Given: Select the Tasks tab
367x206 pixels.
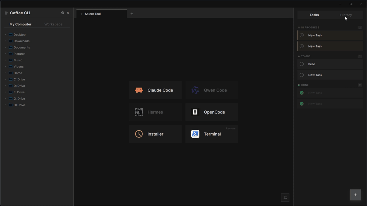Looking at the screenshot, I should click(x=314, y=15).
